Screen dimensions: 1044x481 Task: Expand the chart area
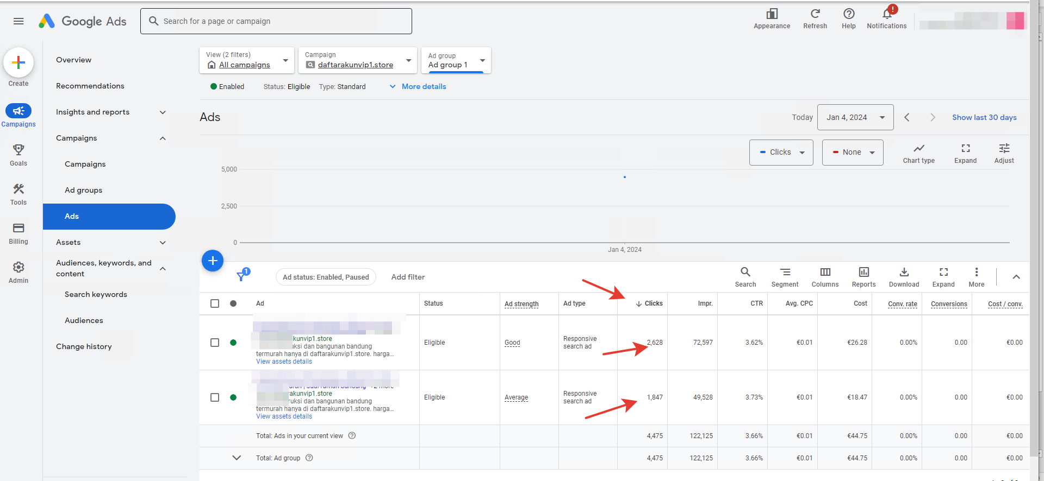[x=965, y=153]
